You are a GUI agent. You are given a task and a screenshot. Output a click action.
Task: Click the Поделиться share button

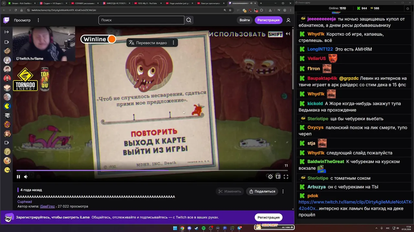click(262, 191)
